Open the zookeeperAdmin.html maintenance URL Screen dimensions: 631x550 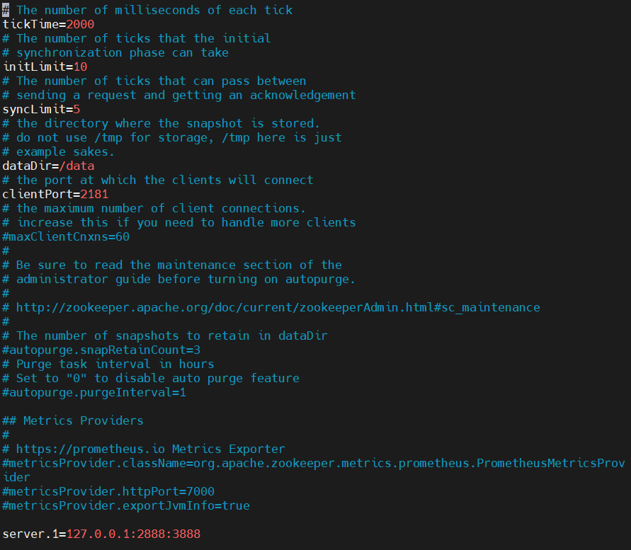click(x=278, y=307)
